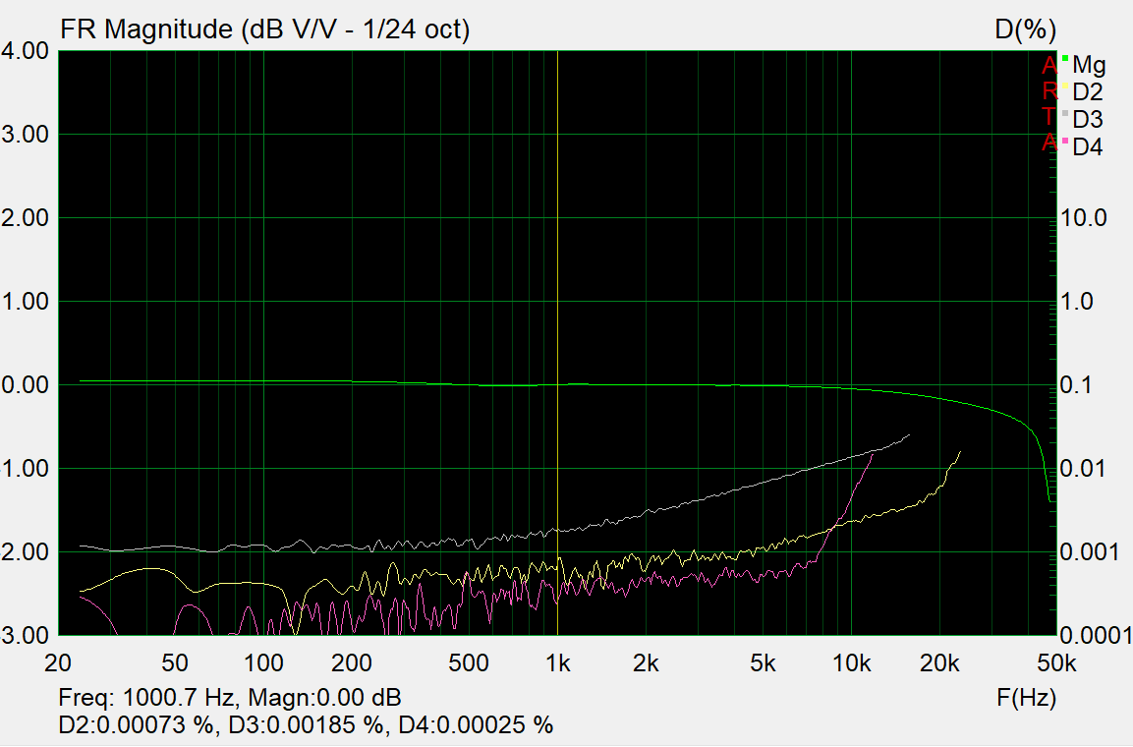
Task: Click the 4.00 dB axis label
Action: (25, 50)
